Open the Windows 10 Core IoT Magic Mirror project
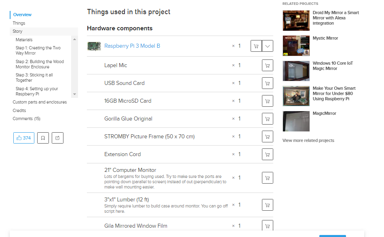Image resolution: width=384 pixels, height=237 pixels. tap(333, 66)
